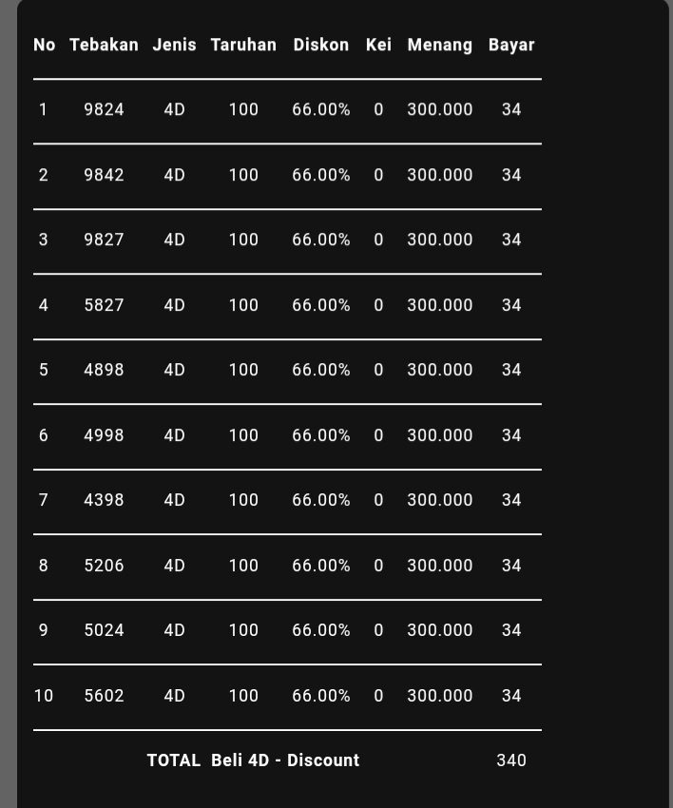Click the Kei column header
Viewport: 673px width, 808px height.
tap(378, 45)
